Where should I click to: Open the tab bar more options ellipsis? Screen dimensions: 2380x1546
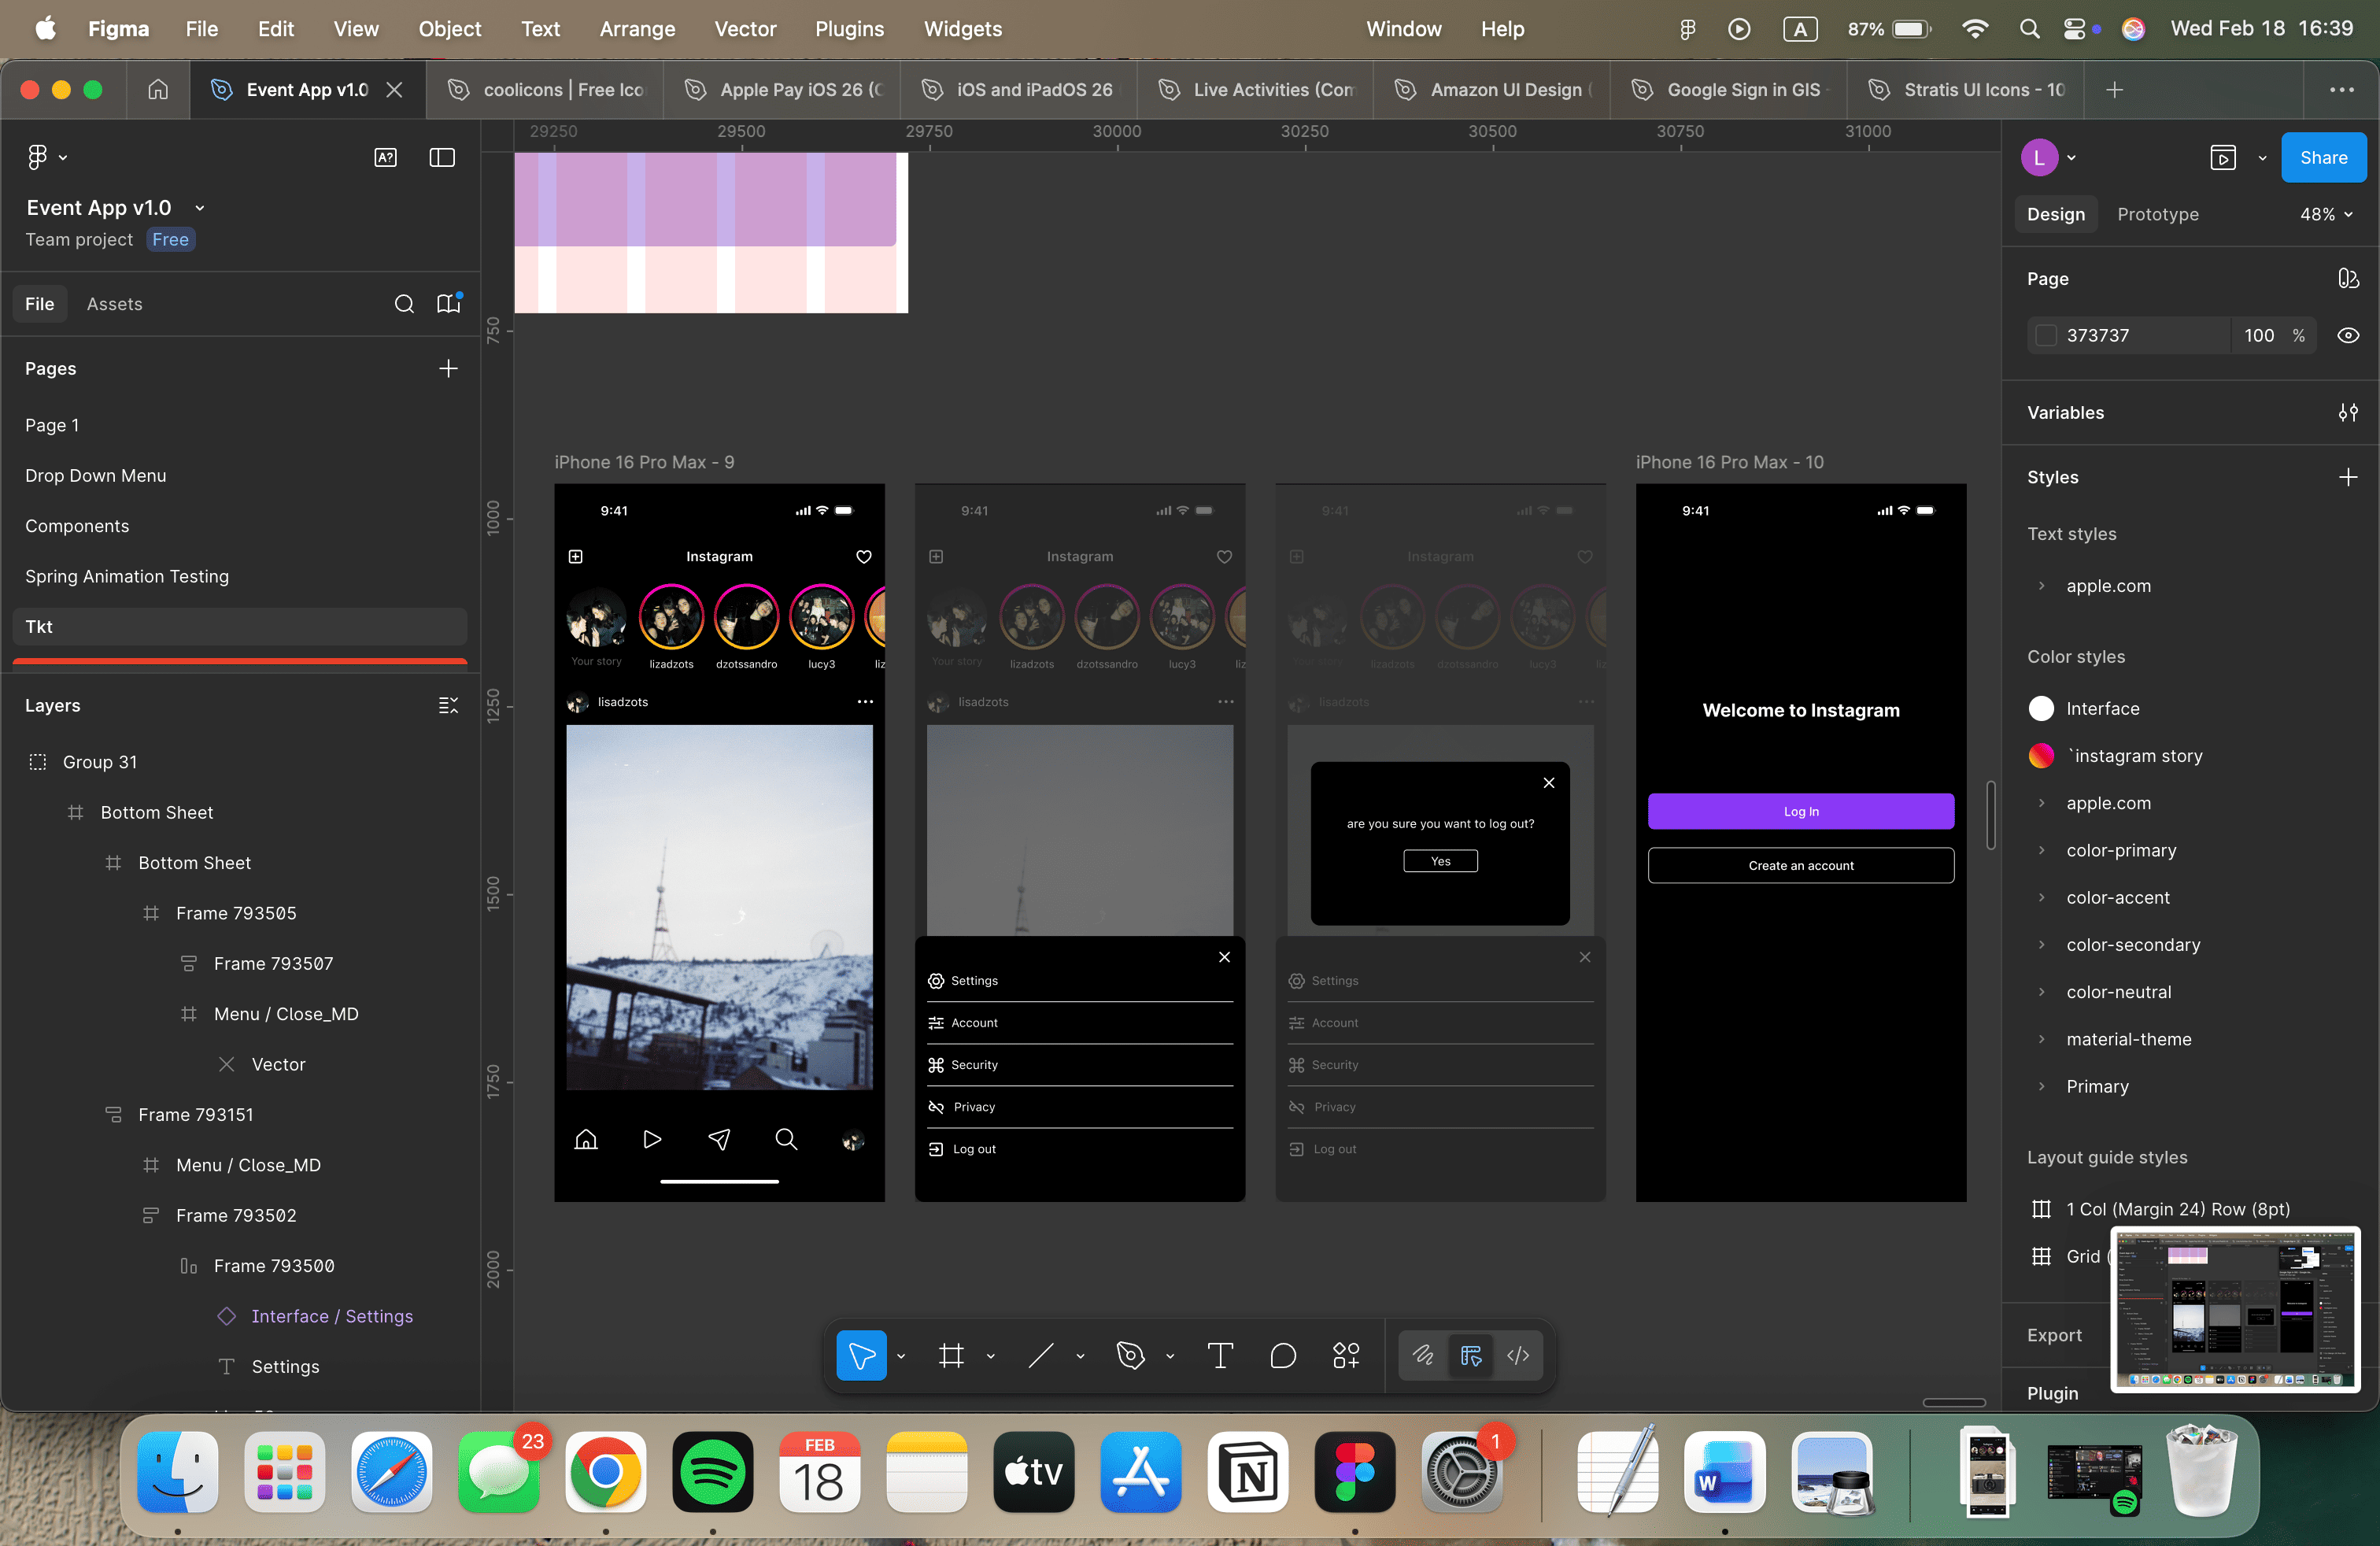2342,90
